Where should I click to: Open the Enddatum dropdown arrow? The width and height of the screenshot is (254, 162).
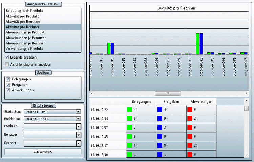(x=79, y=119)
